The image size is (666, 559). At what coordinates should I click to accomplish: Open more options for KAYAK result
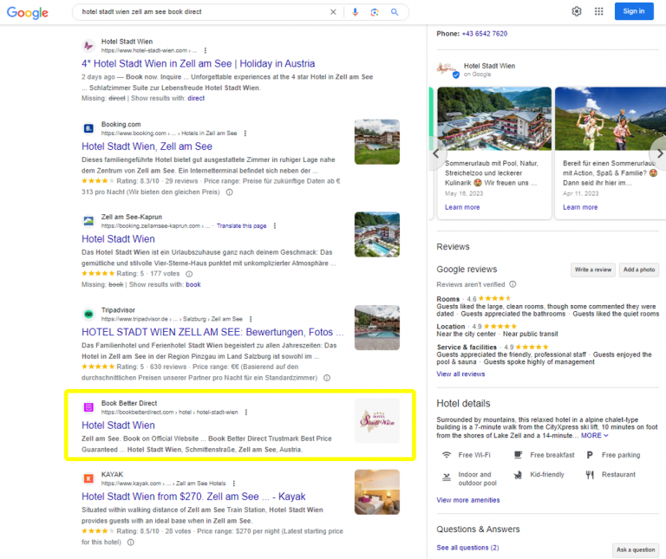pos(233,484)
